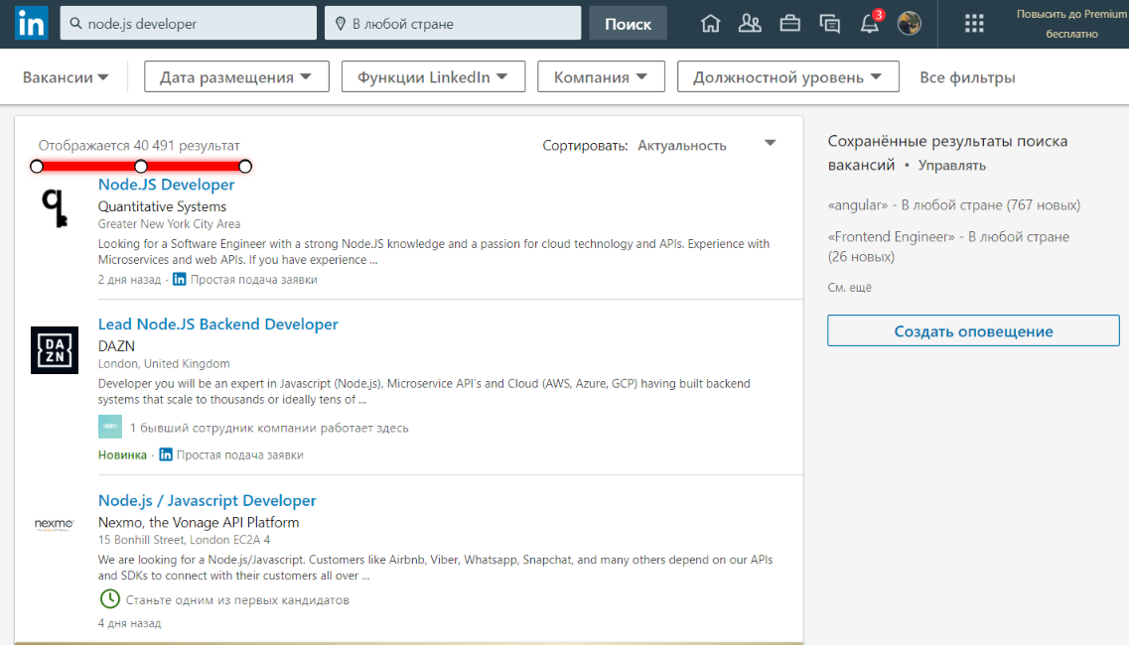Click 'London, United Kingdom' location text
The image size is (1129, 645).
164,363
